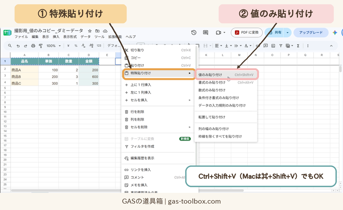The width and height of the screenshot is (343, 210).
Task: Open the Gemini sparkle icon
Action: point(335,33)
